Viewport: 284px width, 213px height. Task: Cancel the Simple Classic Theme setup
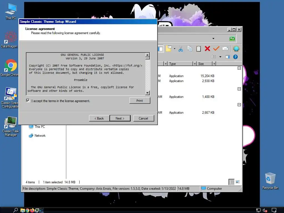(x=143, y=118)
